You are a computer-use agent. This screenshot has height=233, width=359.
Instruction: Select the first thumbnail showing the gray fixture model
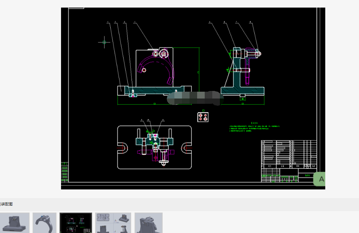click(x=15, y=223)
